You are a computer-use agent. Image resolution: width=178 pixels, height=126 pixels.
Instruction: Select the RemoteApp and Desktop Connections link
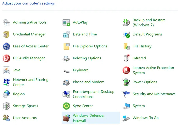pos(93,94)
